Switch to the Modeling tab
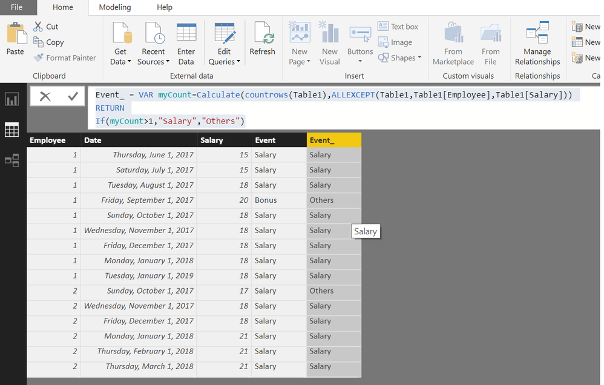The width and height of the screenshot is (604, 385). (x=115, y=7)
